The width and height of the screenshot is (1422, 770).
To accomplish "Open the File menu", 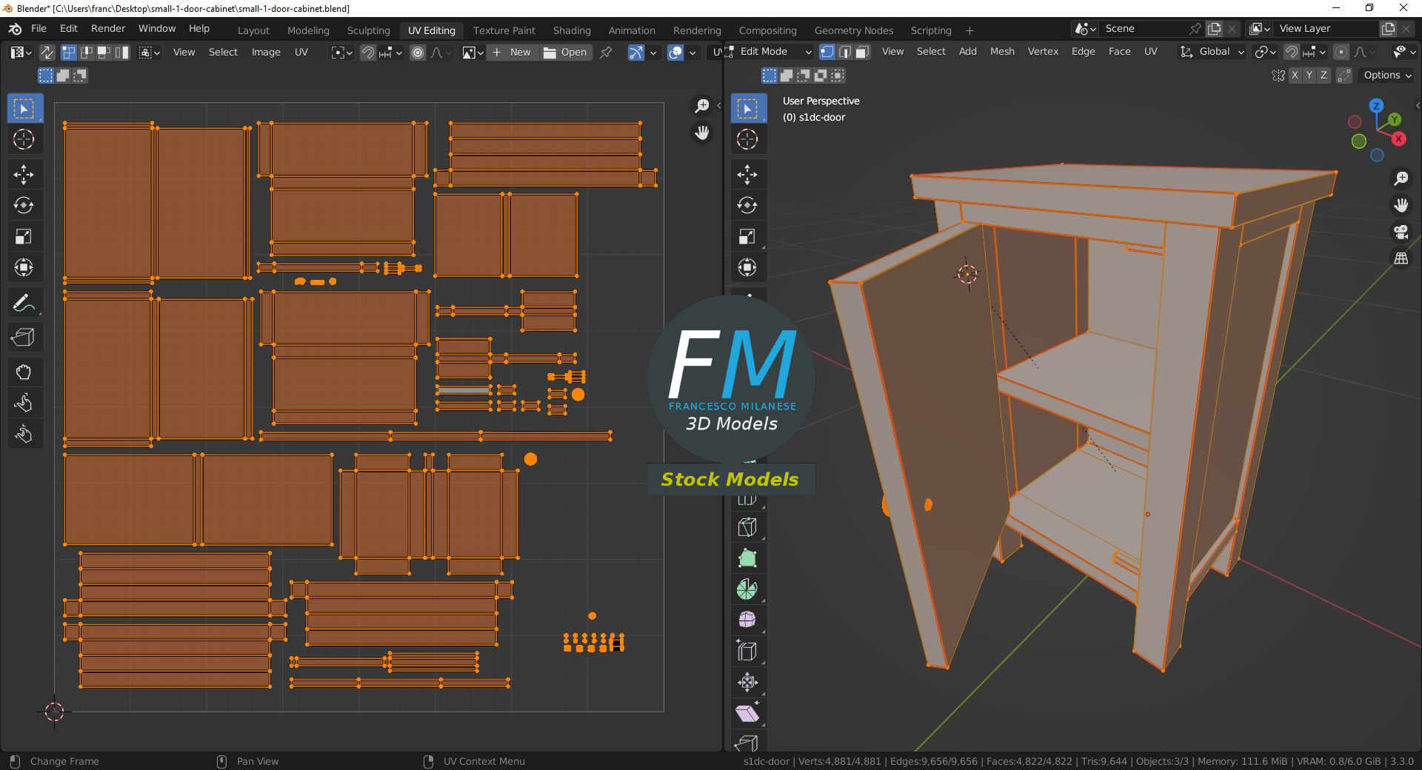I will click(39, 28).
